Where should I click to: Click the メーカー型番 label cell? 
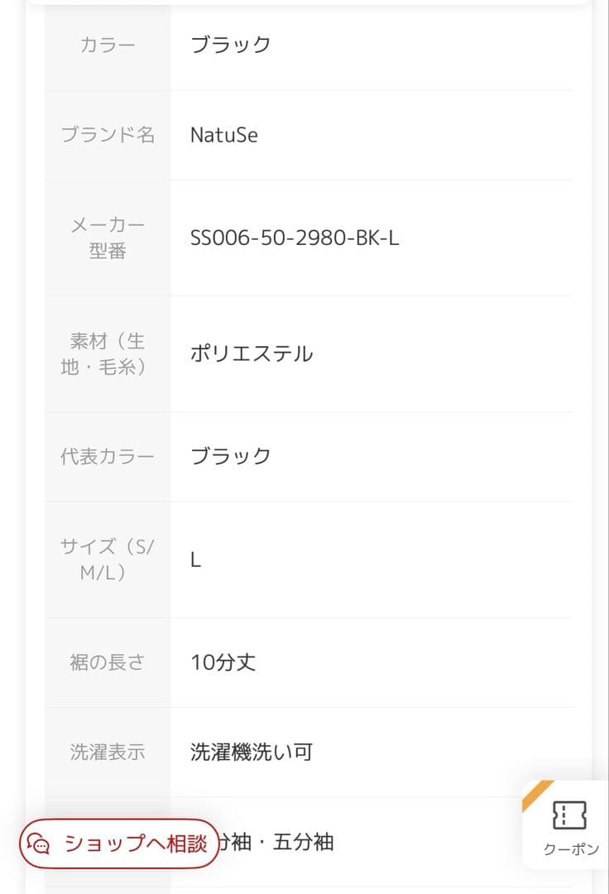(108, 238)
